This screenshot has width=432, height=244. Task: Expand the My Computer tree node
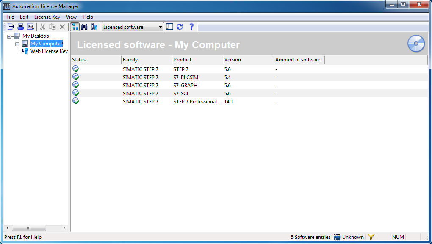click(17, 44)
